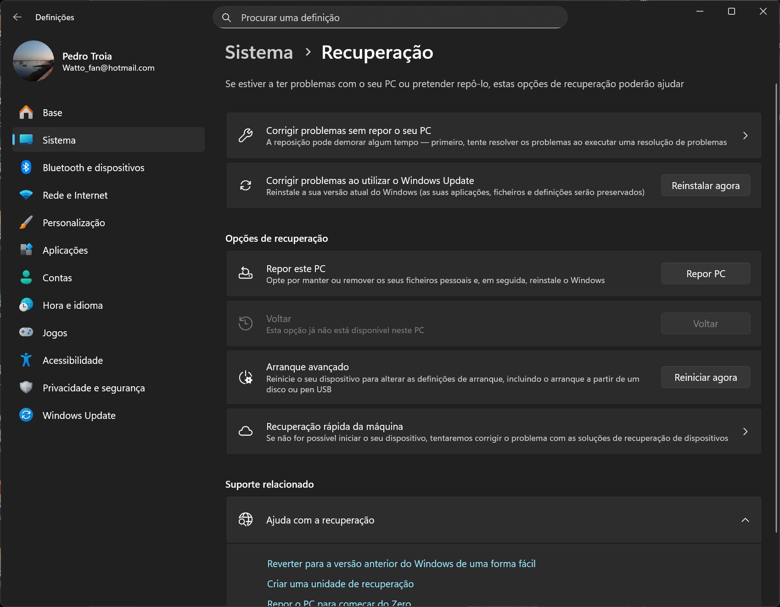
Task: Click the Acessibilidade figure icon
Action: point(26,360)
